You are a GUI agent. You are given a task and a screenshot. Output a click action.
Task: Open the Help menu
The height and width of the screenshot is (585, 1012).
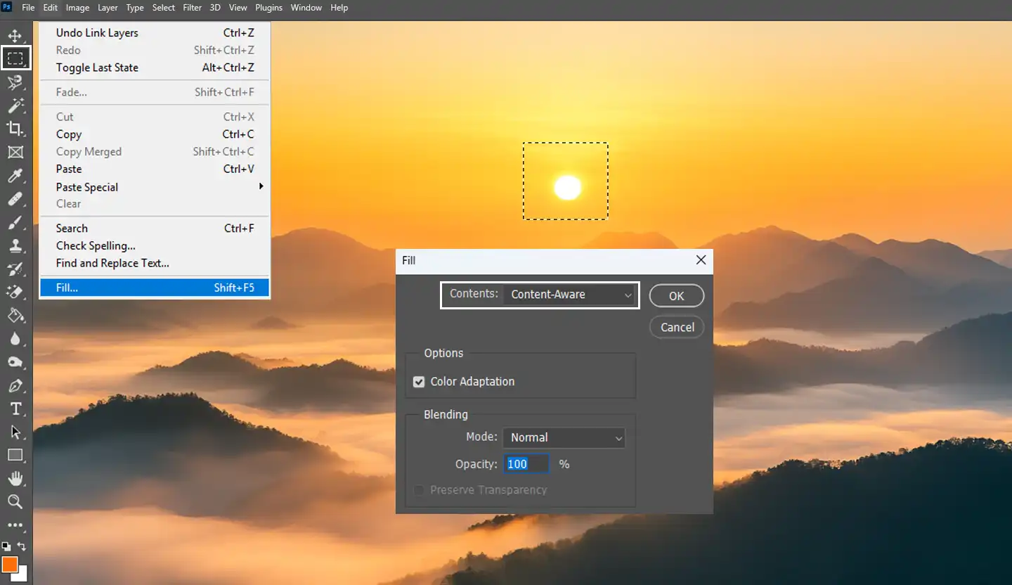[x=339, y=8]
